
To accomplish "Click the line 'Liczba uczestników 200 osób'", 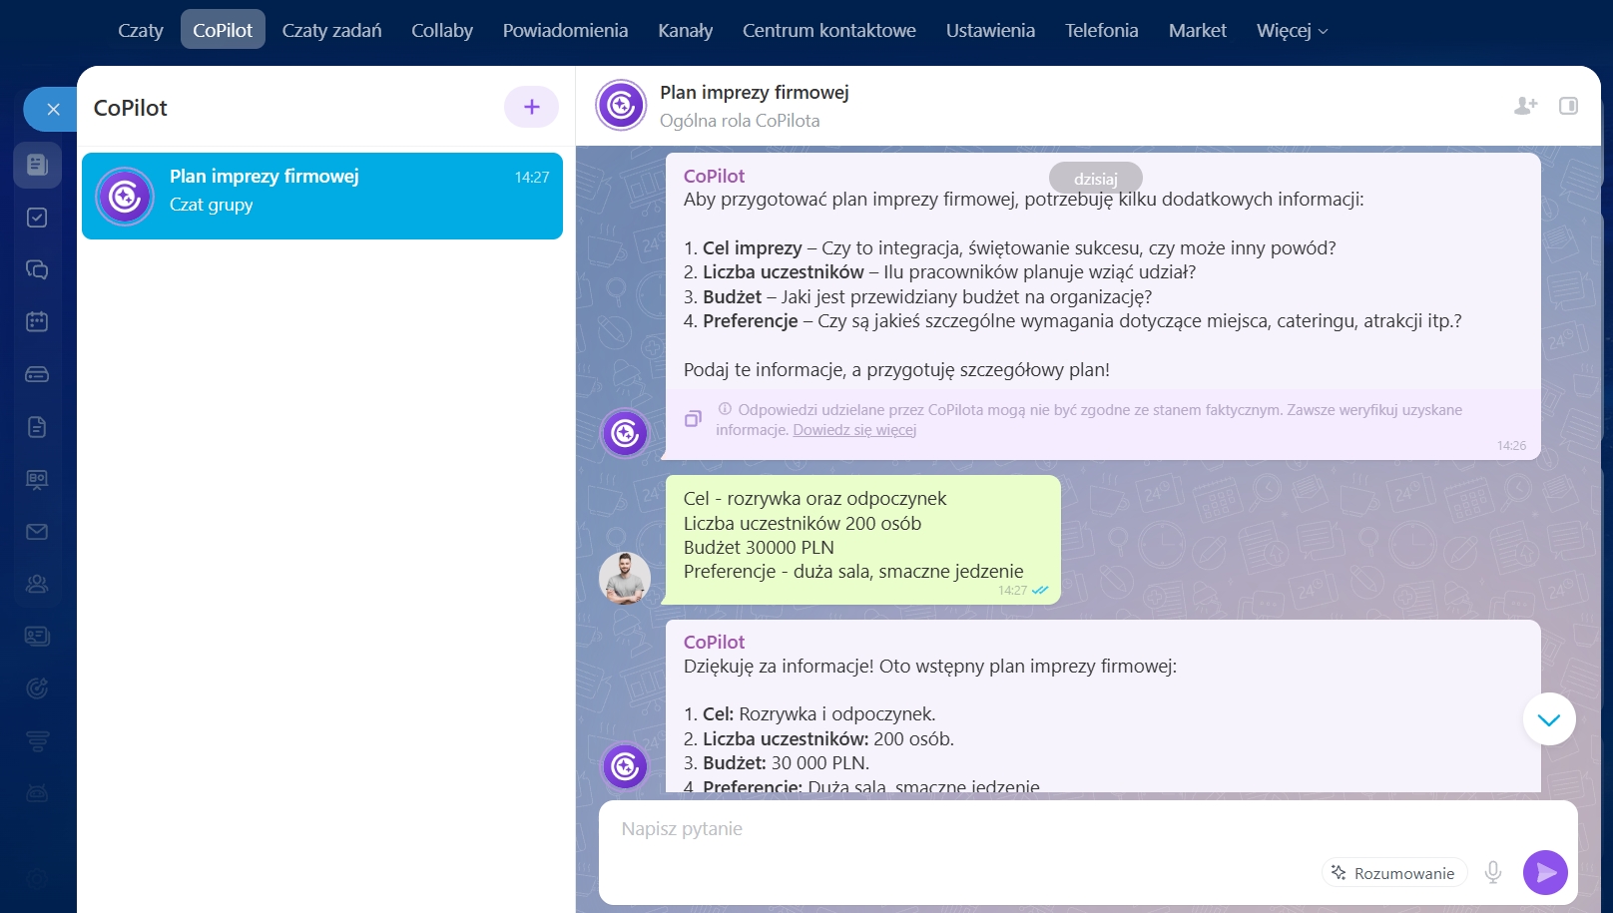I will [803, 523].
